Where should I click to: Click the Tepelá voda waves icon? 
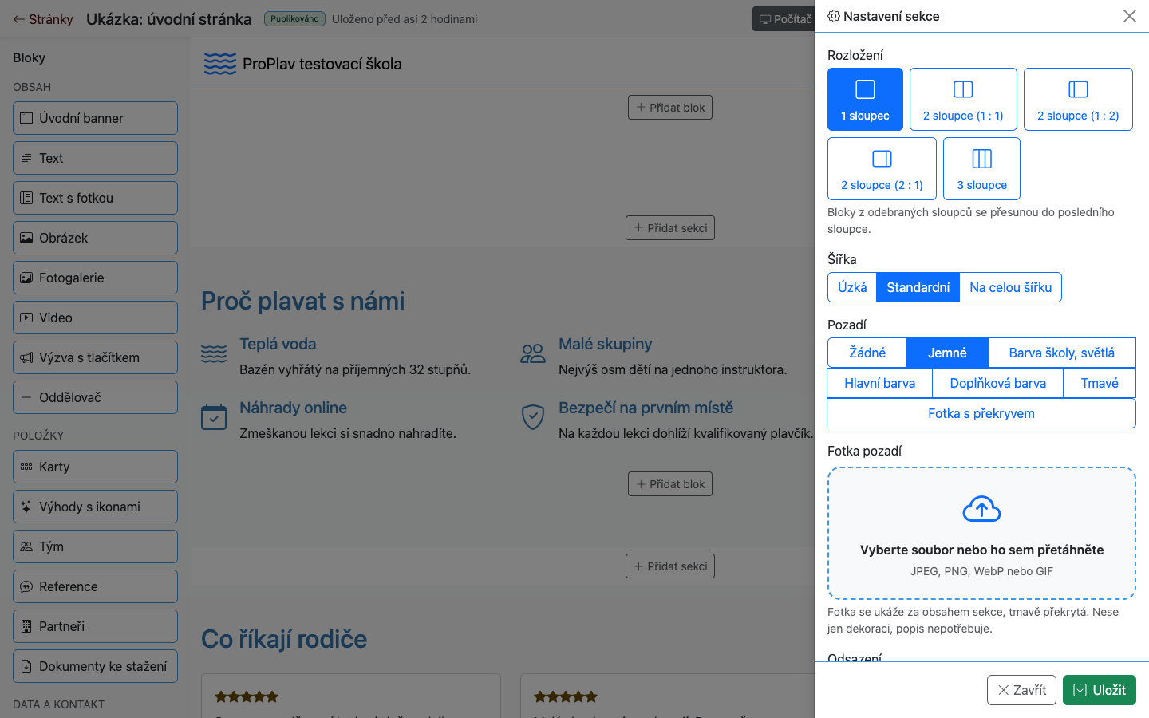pos(214,353)
